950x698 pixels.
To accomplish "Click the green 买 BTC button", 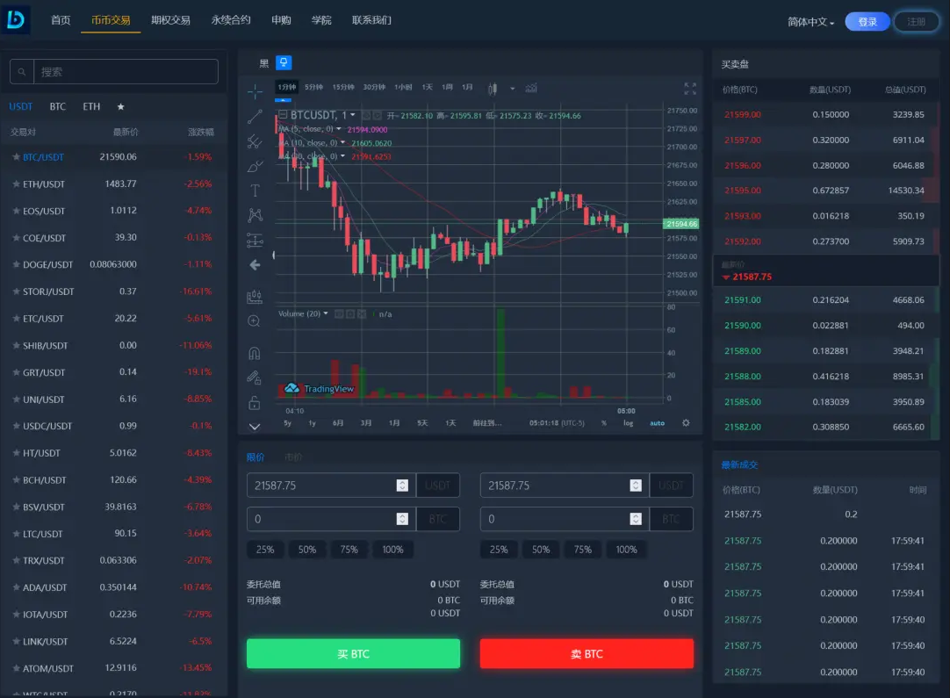I will tap(353, 654).
